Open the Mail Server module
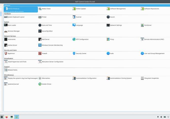The width and height of the screenshot is (170, 119). tap(44, 39)
